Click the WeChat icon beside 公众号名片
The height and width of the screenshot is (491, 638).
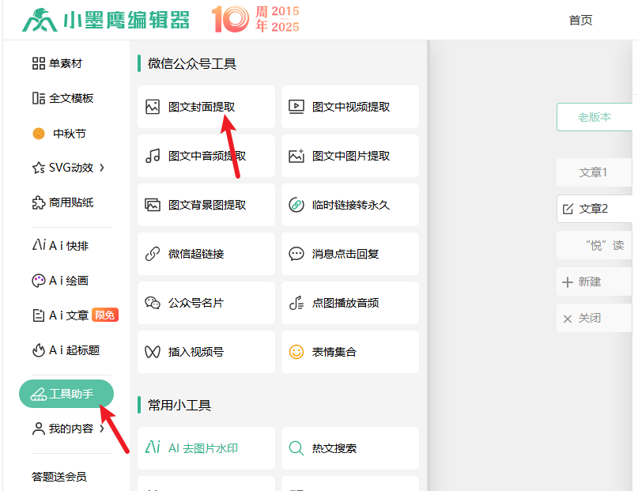click(153, 303)
